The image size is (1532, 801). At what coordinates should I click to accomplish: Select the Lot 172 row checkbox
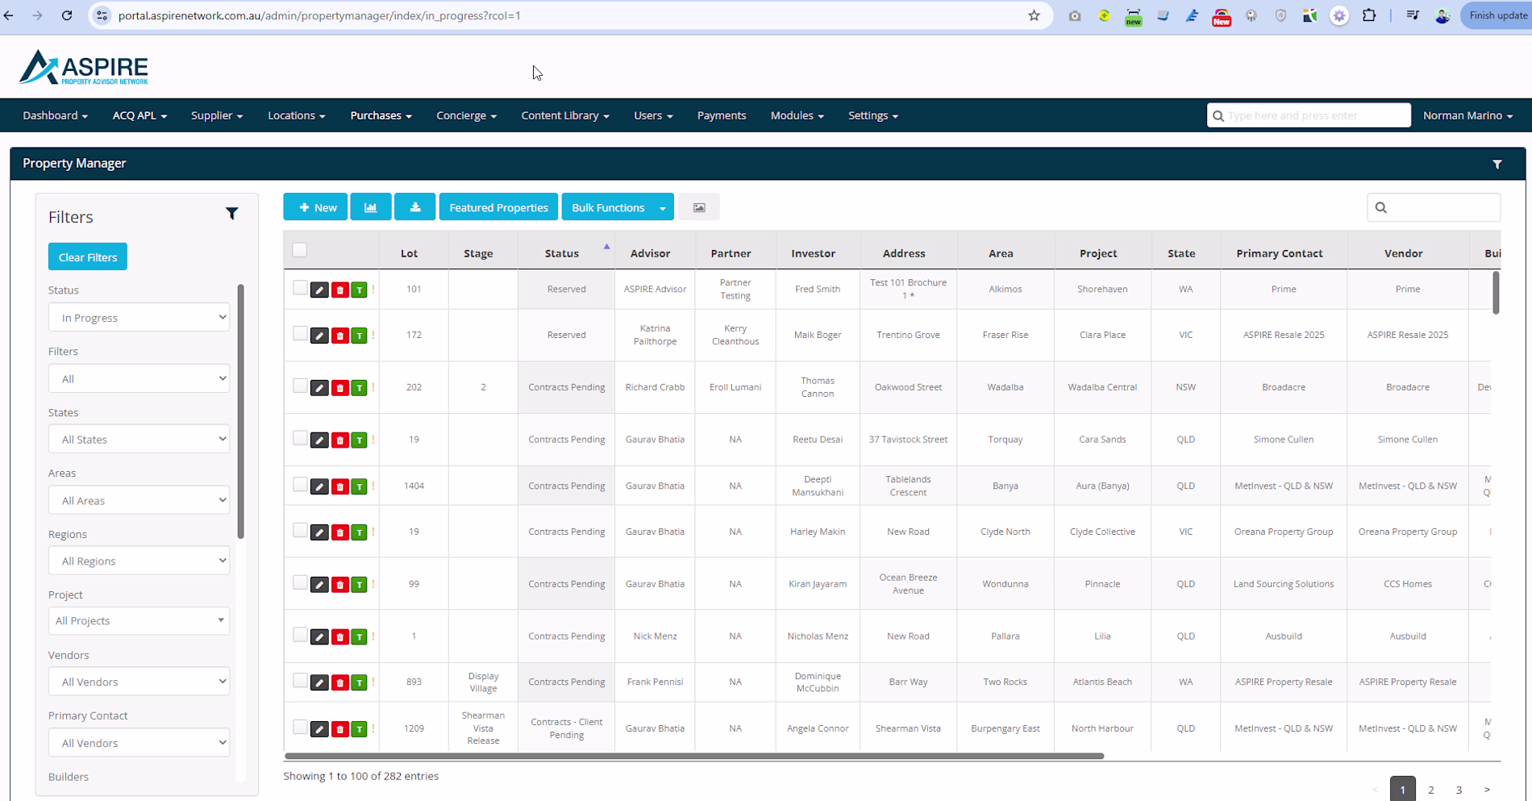coord(300,334)
